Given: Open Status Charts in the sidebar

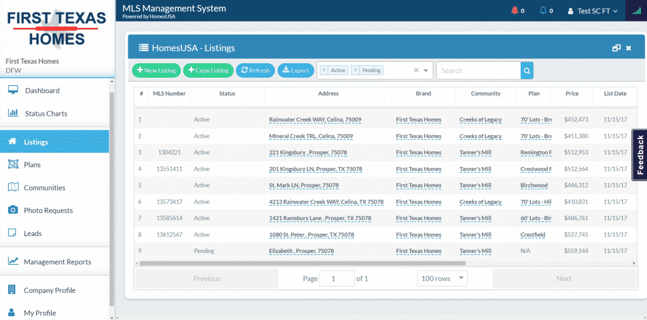Looking at the screenshot, I should [x=45, y=114].
